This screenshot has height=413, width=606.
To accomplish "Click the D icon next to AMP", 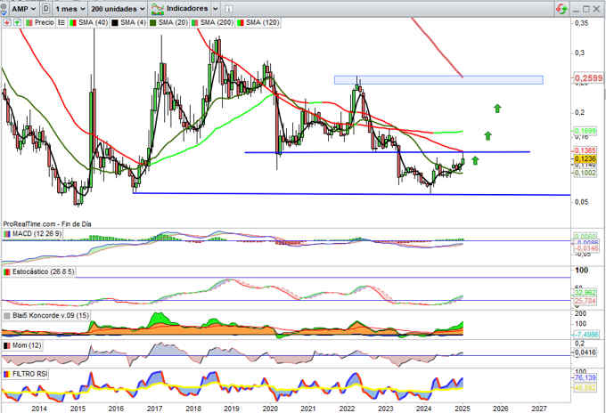I will tap(46, 8).
